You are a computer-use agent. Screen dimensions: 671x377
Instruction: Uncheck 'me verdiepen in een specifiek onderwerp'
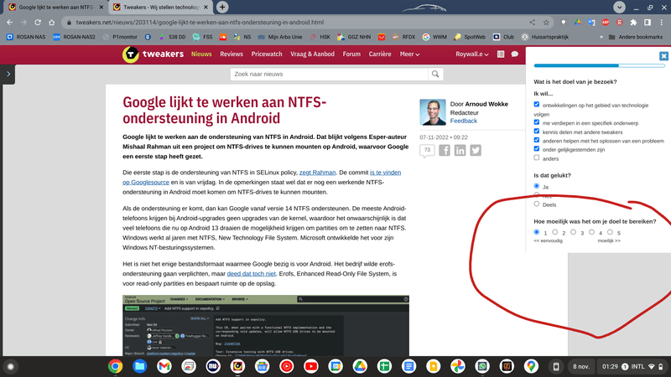537,122
